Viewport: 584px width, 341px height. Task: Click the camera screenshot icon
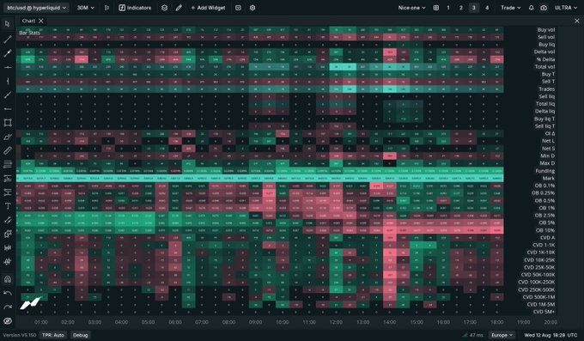[x=544, y=8]
